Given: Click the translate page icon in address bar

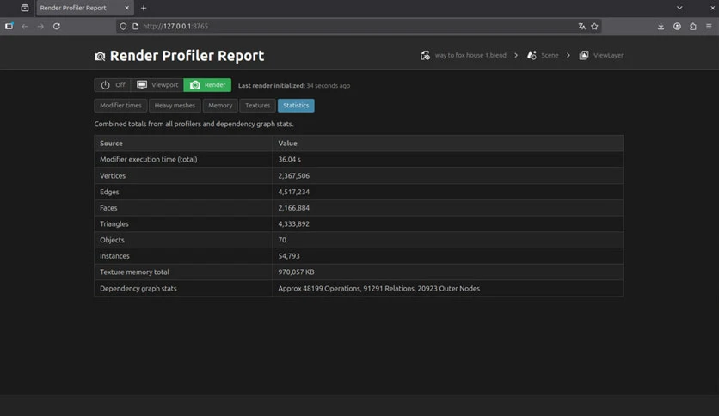Looking at the screenshot, I should [582, 26].
